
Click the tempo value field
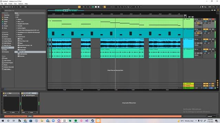(x=7, y=7)
